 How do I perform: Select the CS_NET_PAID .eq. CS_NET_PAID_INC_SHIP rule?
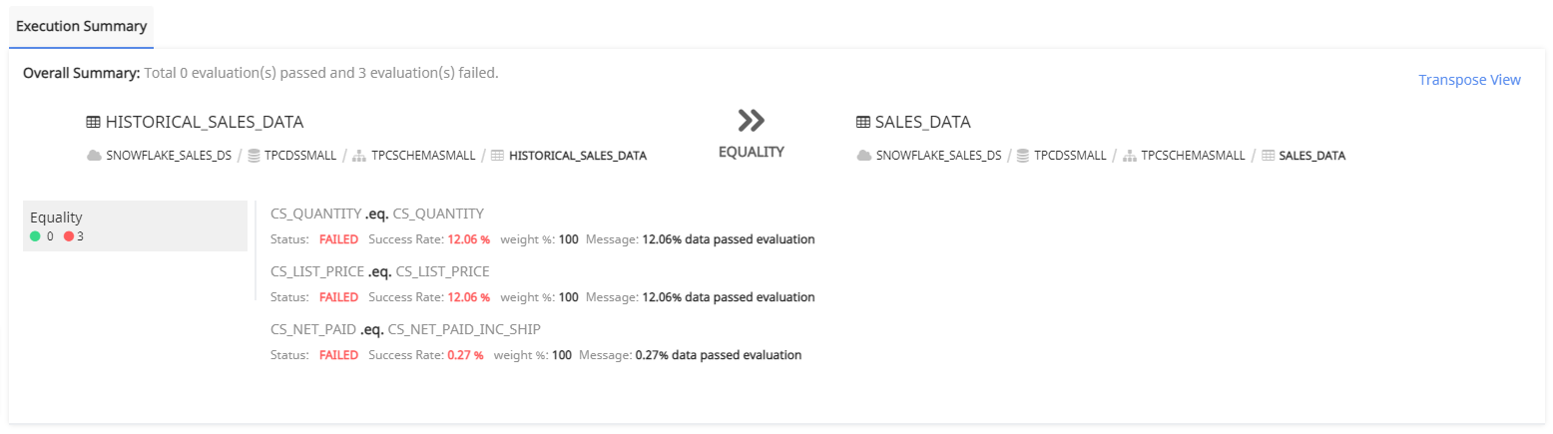click(x=405, y=329)
